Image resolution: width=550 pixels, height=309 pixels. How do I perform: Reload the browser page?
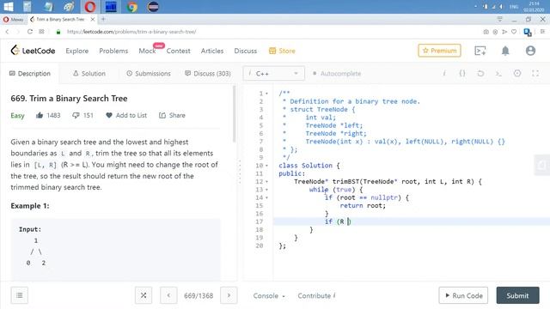30,32
